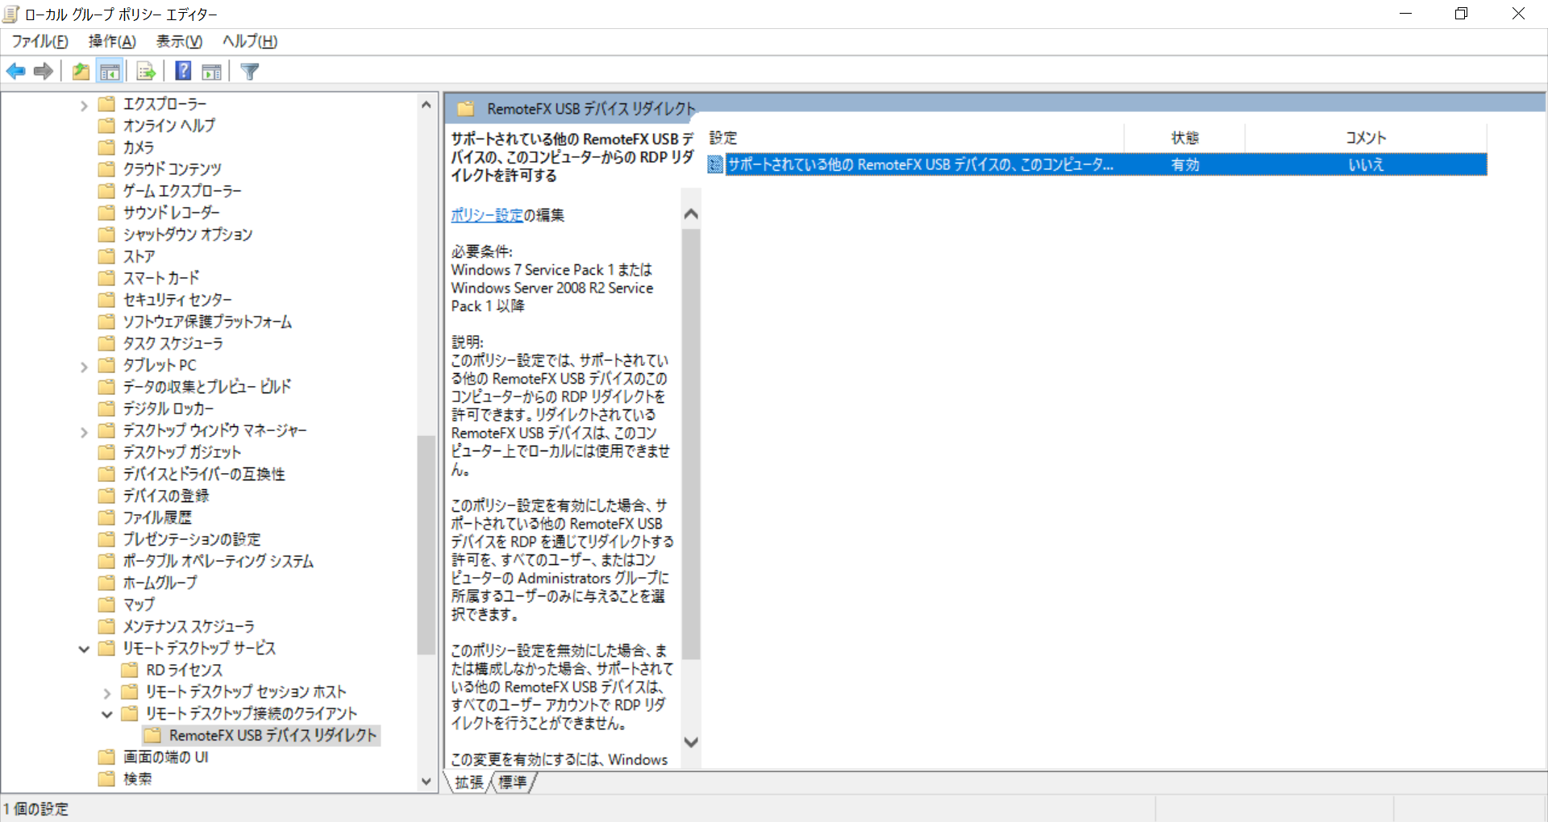Open the 操作(A) menu
Image resolution: width=1548 pixels, height=822 pixels.
pyautogui.click(x=112, y=41)
